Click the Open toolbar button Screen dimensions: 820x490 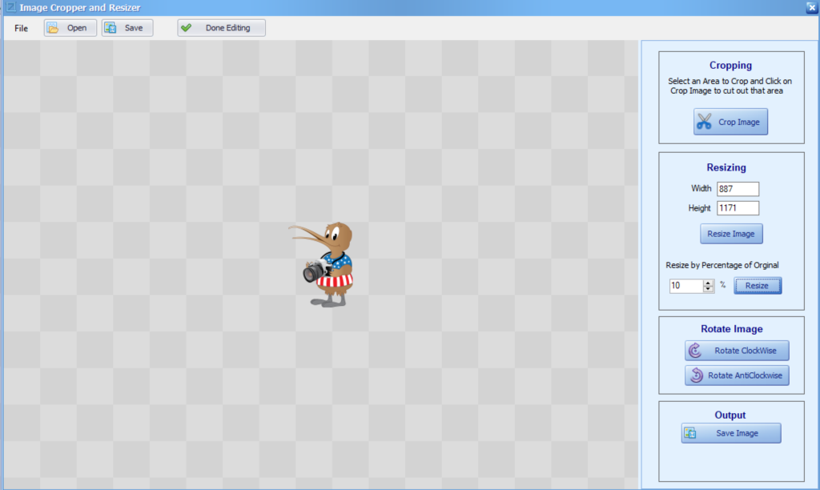click(70, 28)
